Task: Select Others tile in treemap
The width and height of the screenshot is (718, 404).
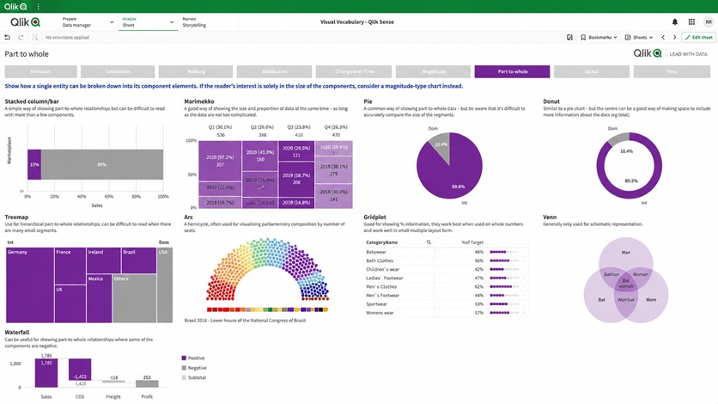Action: (x=134, y=298)
